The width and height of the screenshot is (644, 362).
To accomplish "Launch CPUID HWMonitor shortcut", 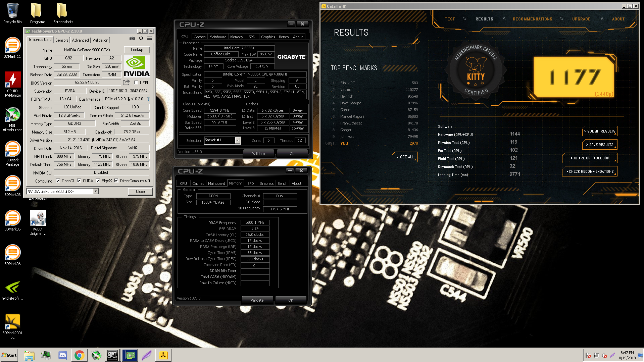I will pyautogui.click(x=12, y=84).
